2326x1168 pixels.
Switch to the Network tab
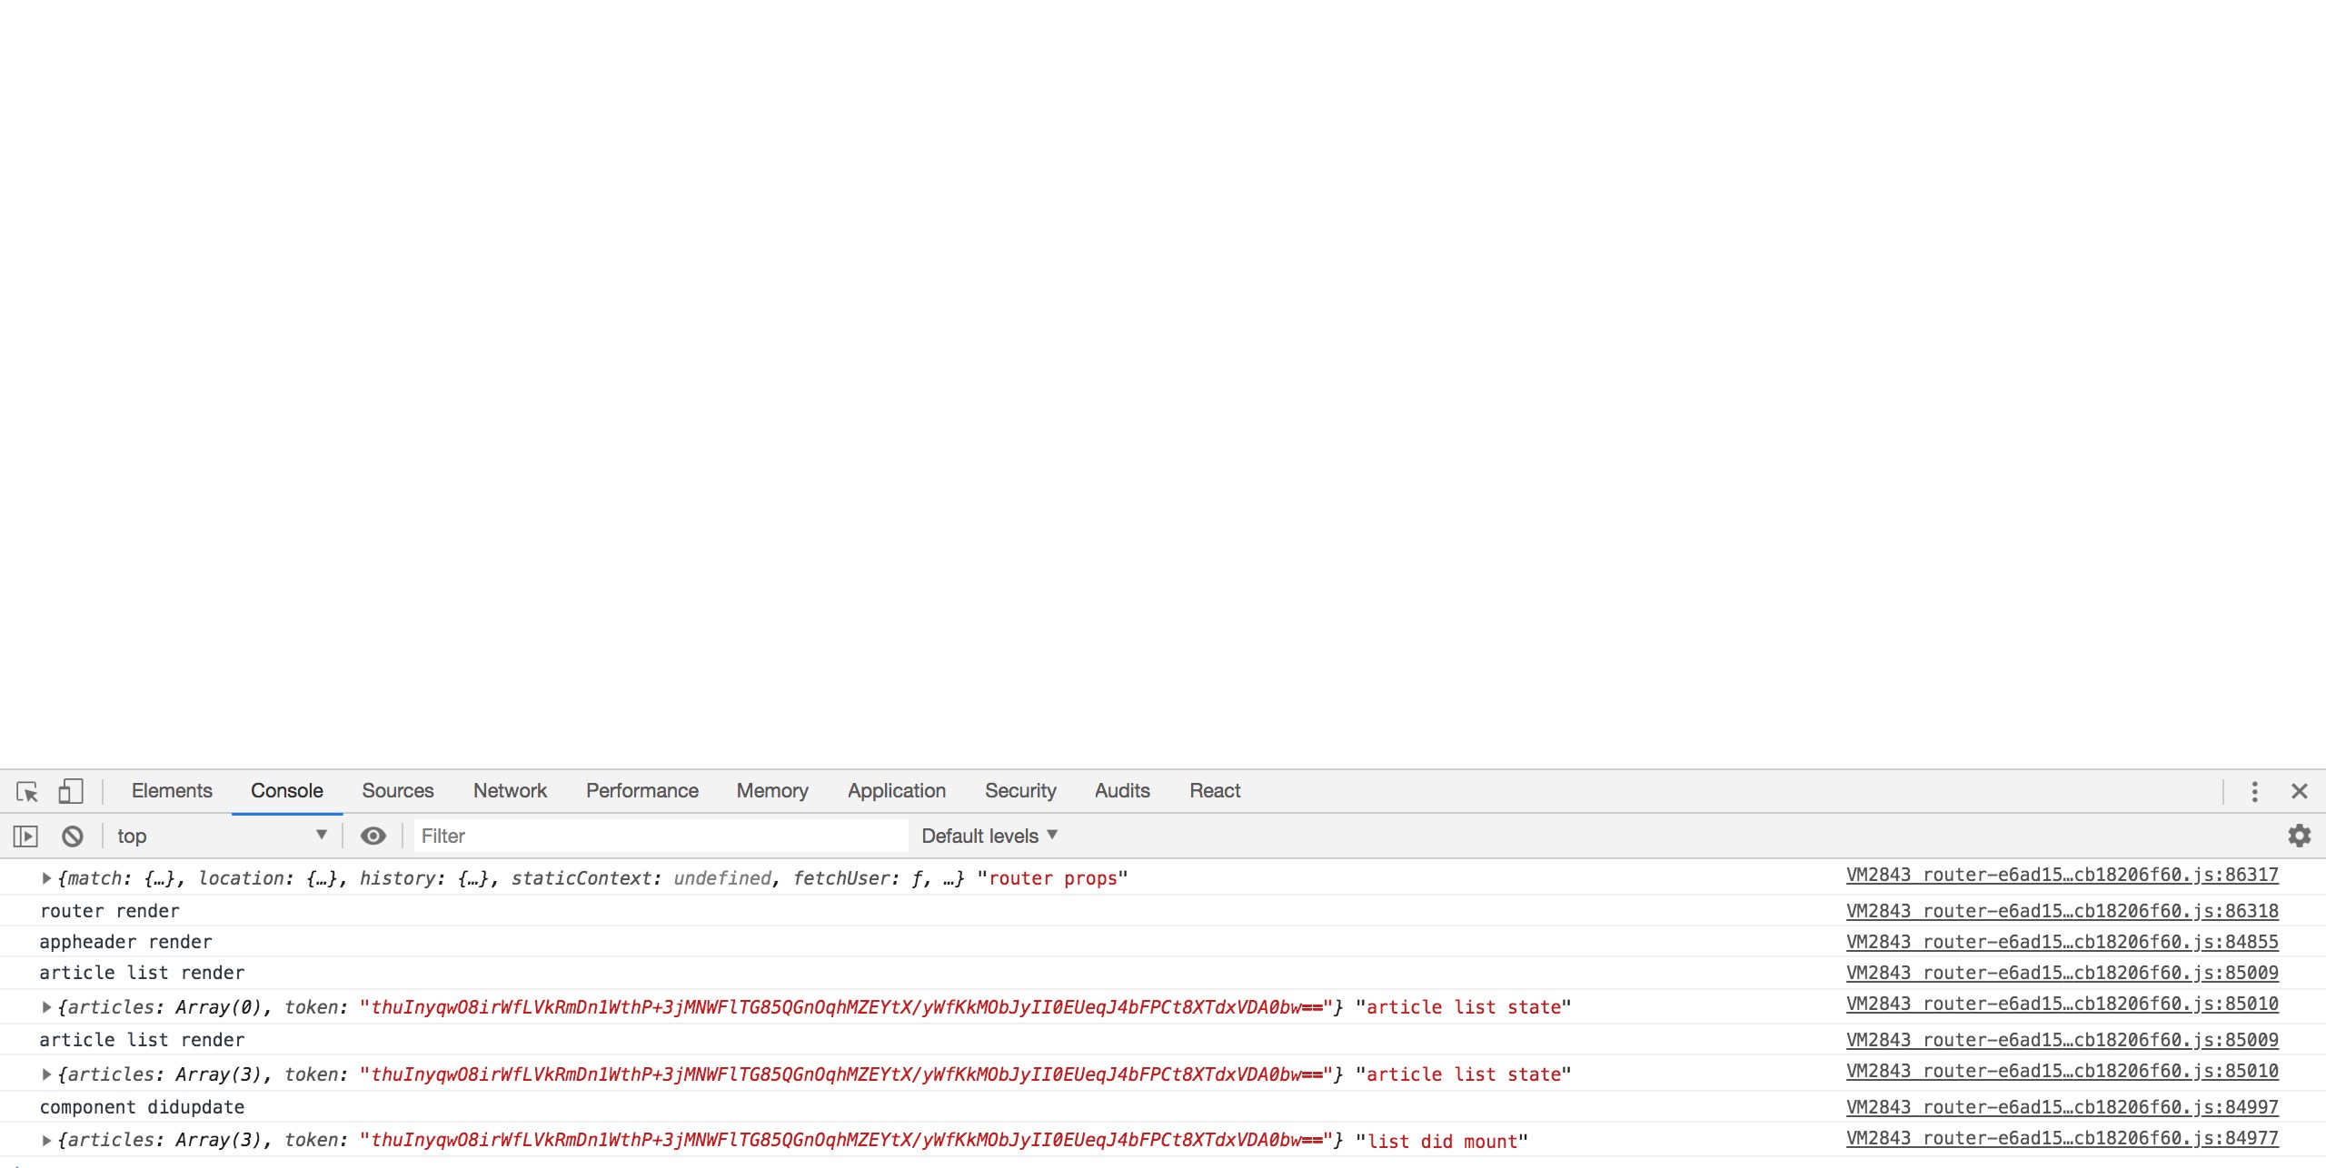tap(509, 790)
